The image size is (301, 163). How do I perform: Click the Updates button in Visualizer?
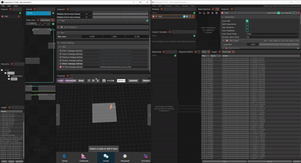133,80
